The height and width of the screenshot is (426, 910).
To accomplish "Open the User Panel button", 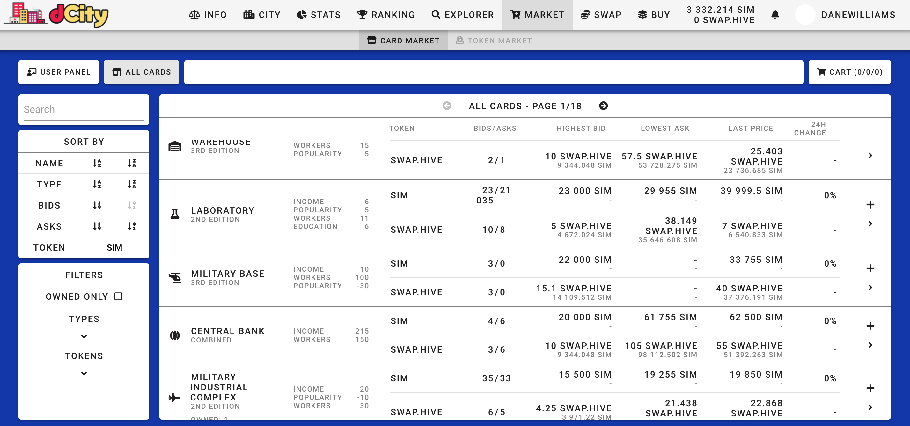I will [x=59, y=72].
